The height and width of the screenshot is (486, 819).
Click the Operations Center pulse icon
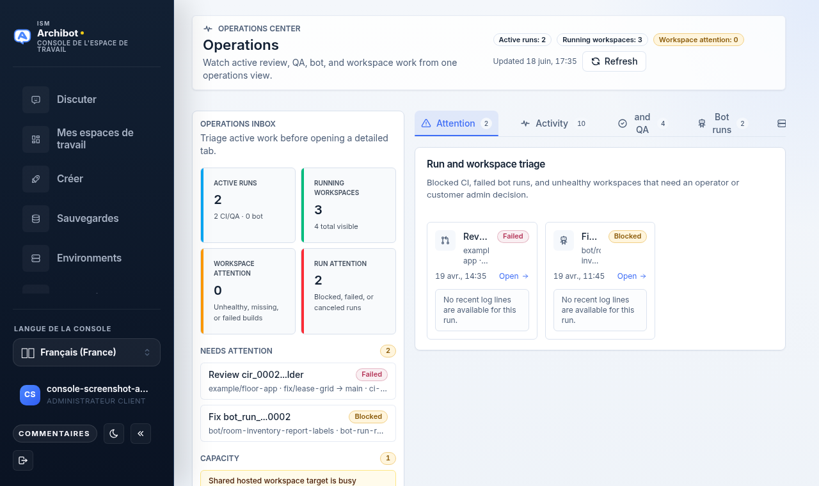[x=208, y=29]
